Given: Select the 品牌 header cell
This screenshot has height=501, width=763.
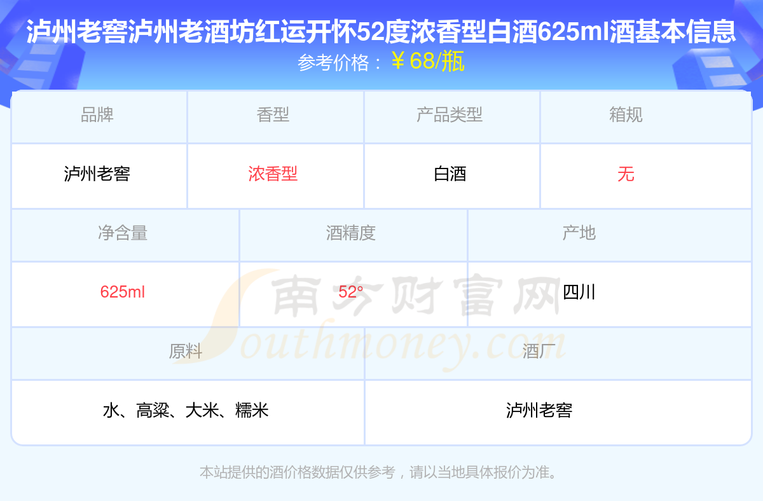Looking at the screenshot, I should [99, 117].
